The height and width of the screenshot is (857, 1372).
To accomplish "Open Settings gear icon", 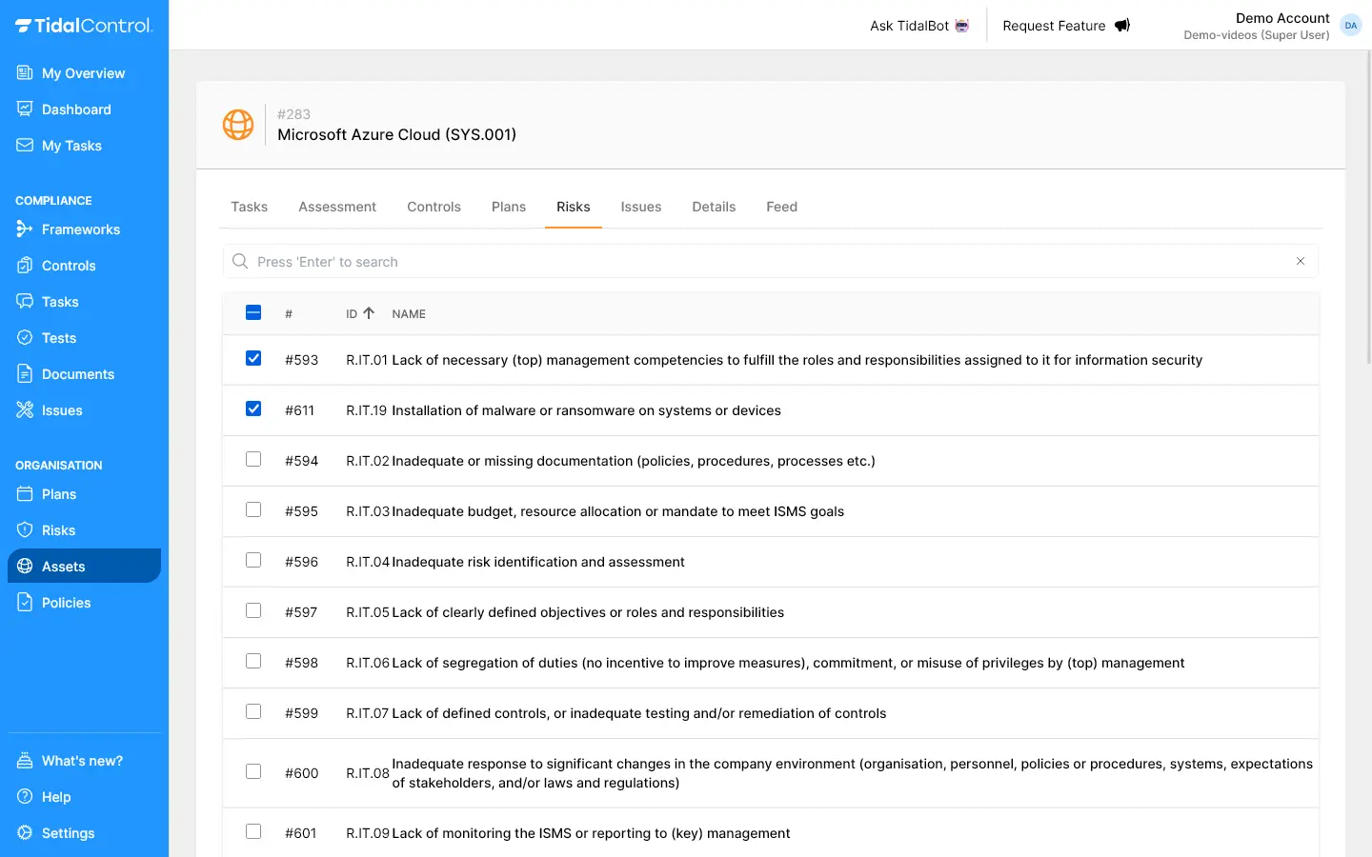I will pos(25,833).
